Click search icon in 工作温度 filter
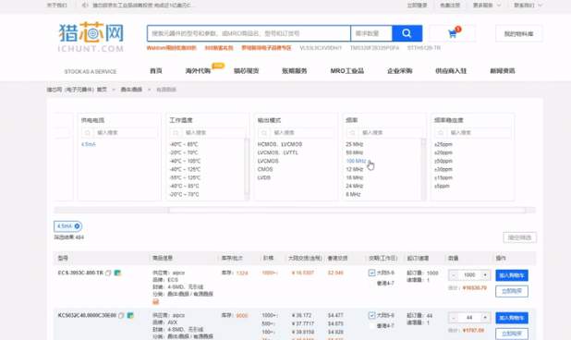The image size is (571, 340). point(176,132)
